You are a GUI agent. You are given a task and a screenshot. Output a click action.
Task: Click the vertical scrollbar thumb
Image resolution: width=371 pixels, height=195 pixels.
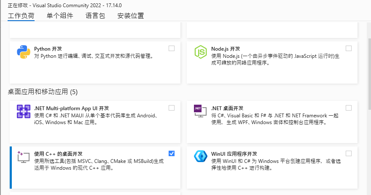(x=369, y=73)
